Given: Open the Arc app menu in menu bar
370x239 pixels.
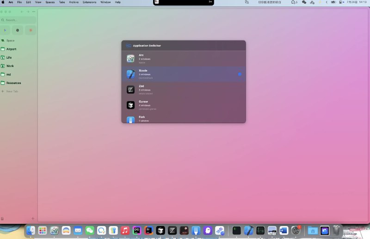Looking at the screenshot, I should click(11, 2).
